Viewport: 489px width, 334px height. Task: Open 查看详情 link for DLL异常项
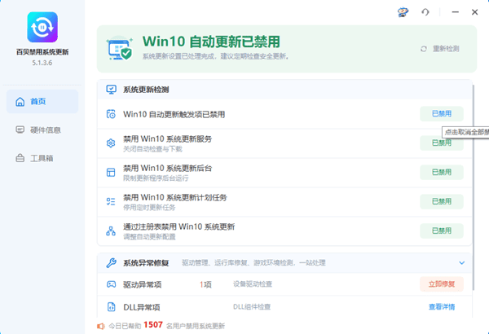coord(442,307)
